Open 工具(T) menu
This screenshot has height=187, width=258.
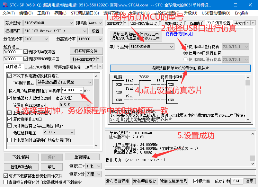[43, 13]
